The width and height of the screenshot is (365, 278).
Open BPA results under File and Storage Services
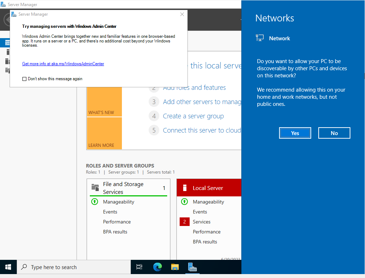(115, 232)
